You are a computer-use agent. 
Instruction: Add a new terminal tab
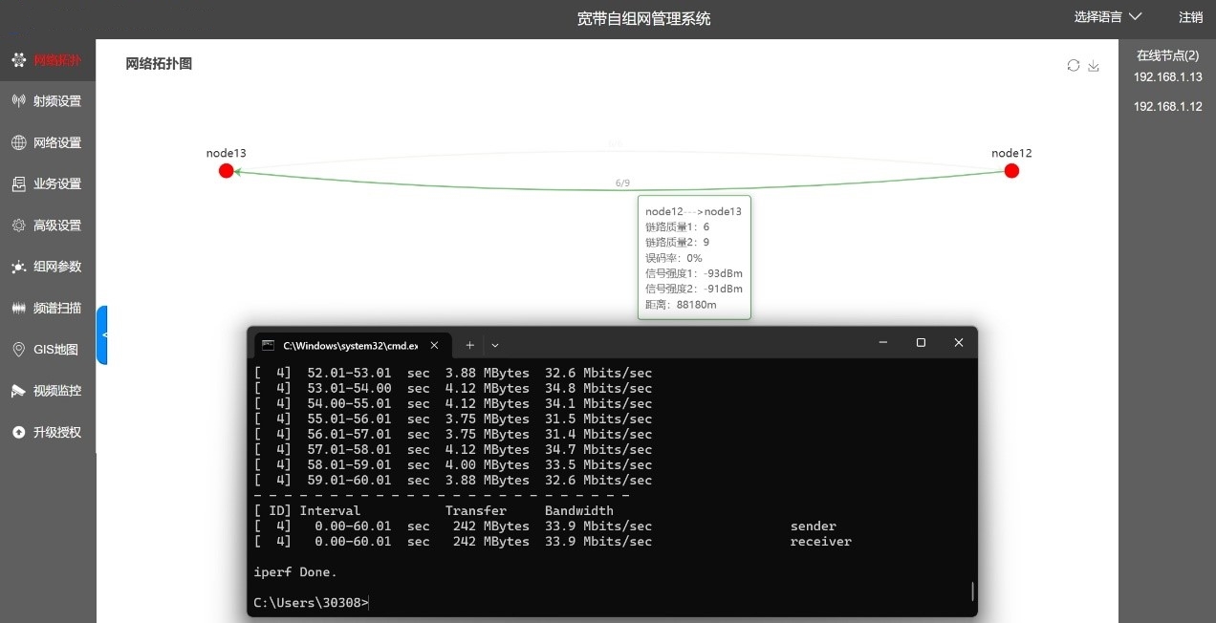[469, 345]
